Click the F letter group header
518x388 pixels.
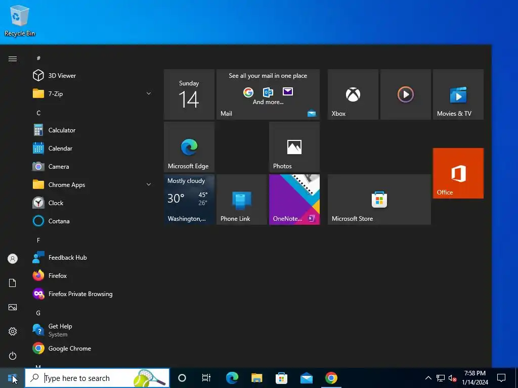tap(38, 240)
